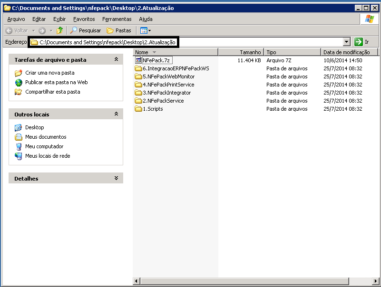Select the 1.Scripts folder icon

[138, 109]
